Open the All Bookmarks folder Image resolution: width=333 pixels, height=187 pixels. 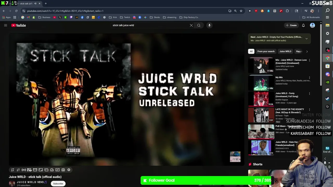click(311, 17)
